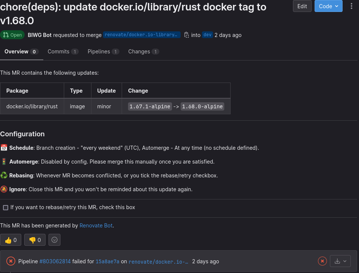Open the Renovate Bot link

click(x=96, y=226)
